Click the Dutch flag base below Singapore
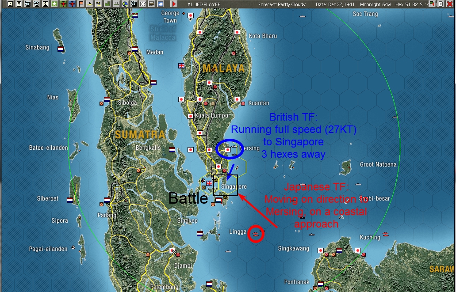The height and width of the screenshot is (292, 456). 218,200
